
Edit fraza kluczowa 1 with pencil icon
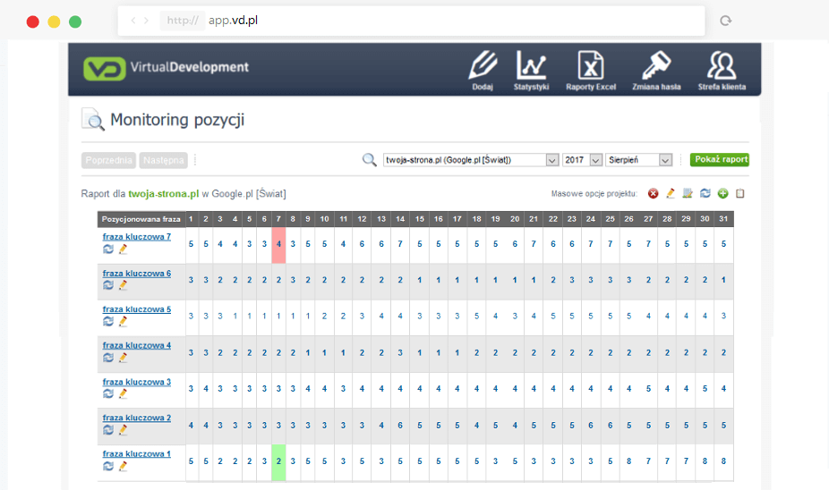click(x=123, y=466)
